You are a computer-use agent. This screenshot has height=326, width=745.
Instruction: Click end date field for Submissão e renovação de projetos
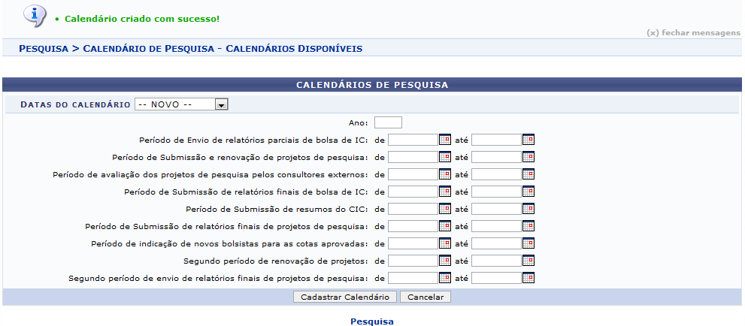(x=495, y=157)
